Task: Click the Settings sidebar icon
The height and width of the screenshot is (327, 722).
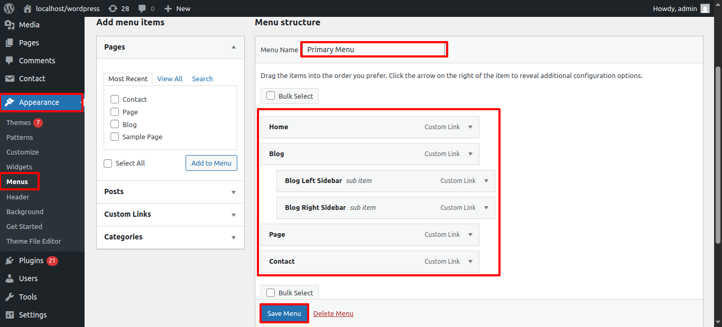Action: pyautogui.click(x=10, y=315)
